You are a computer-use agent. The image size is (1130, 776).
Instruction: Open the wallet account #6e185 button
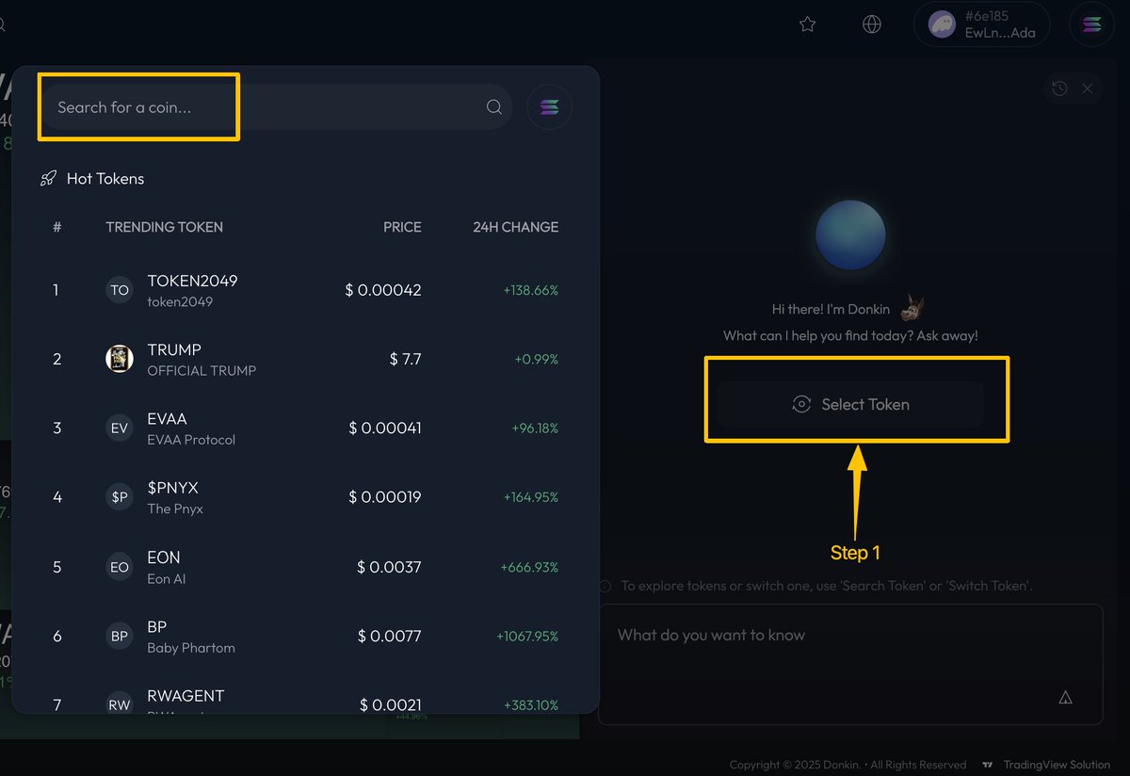tap(982, 24)
